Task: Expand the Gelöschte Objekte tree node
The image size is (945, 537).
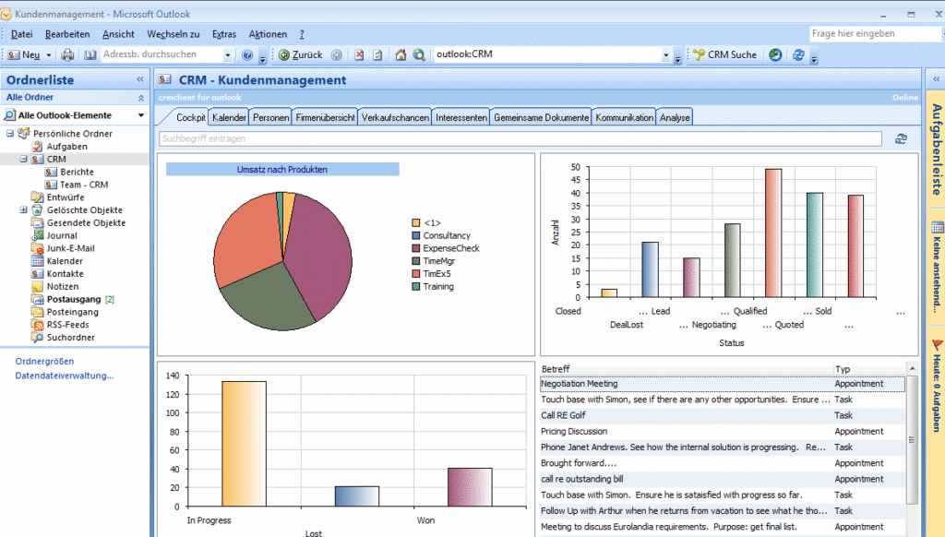Action: point(23,209)
